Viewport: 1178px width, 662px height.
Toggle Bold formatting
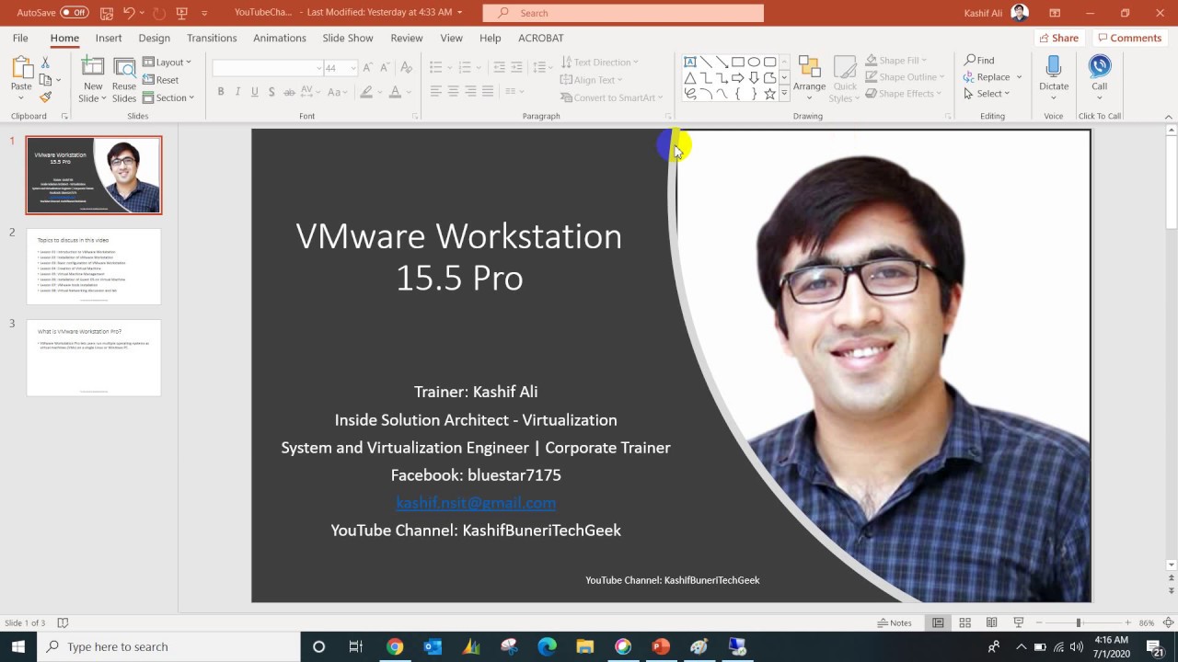pos(221,92)
